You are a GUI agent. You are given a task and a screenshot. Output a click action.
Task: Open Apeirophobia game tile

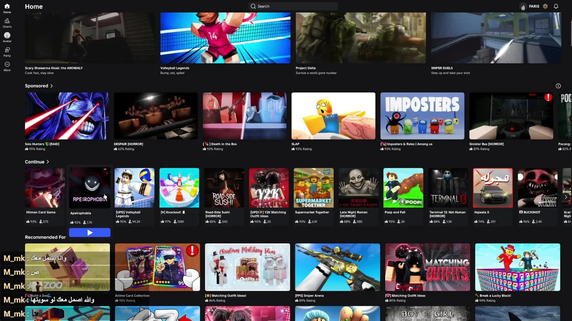coord(89,188)
